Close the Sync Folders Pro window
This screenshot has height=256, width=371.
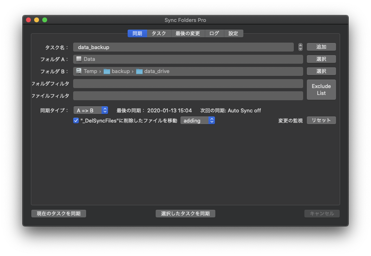click(x=28, y=20)
